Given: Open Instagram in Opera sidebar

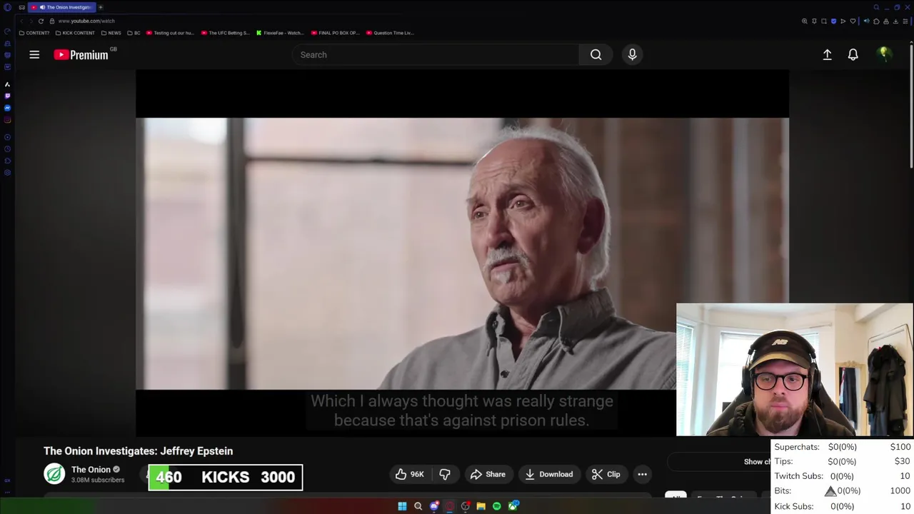Looking at the screenshot, I should [x=7, y=120].
